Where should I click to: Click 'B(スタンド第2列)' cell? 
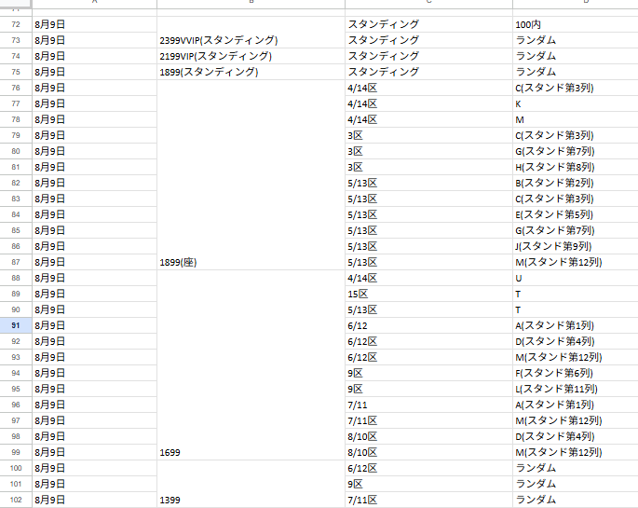pos(576,184)
